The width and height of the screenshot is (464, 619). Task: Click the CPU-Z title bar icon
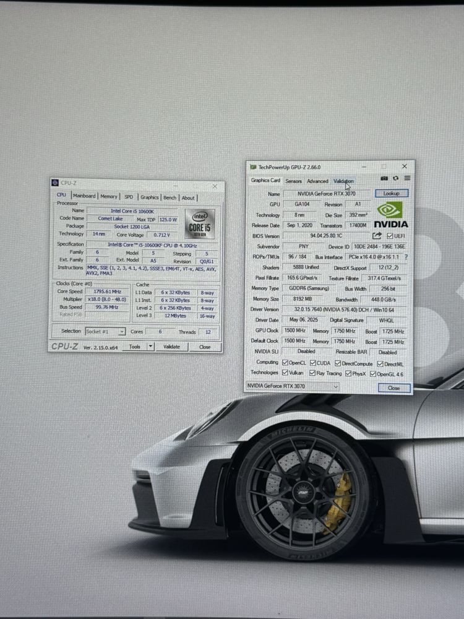click(55, 183)
